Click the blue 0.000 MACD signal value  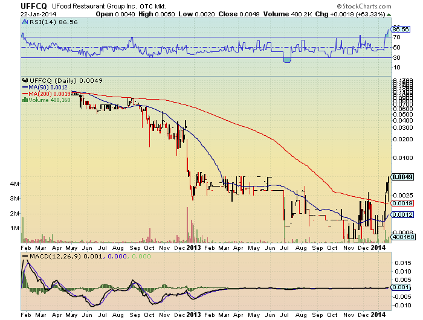117,257
